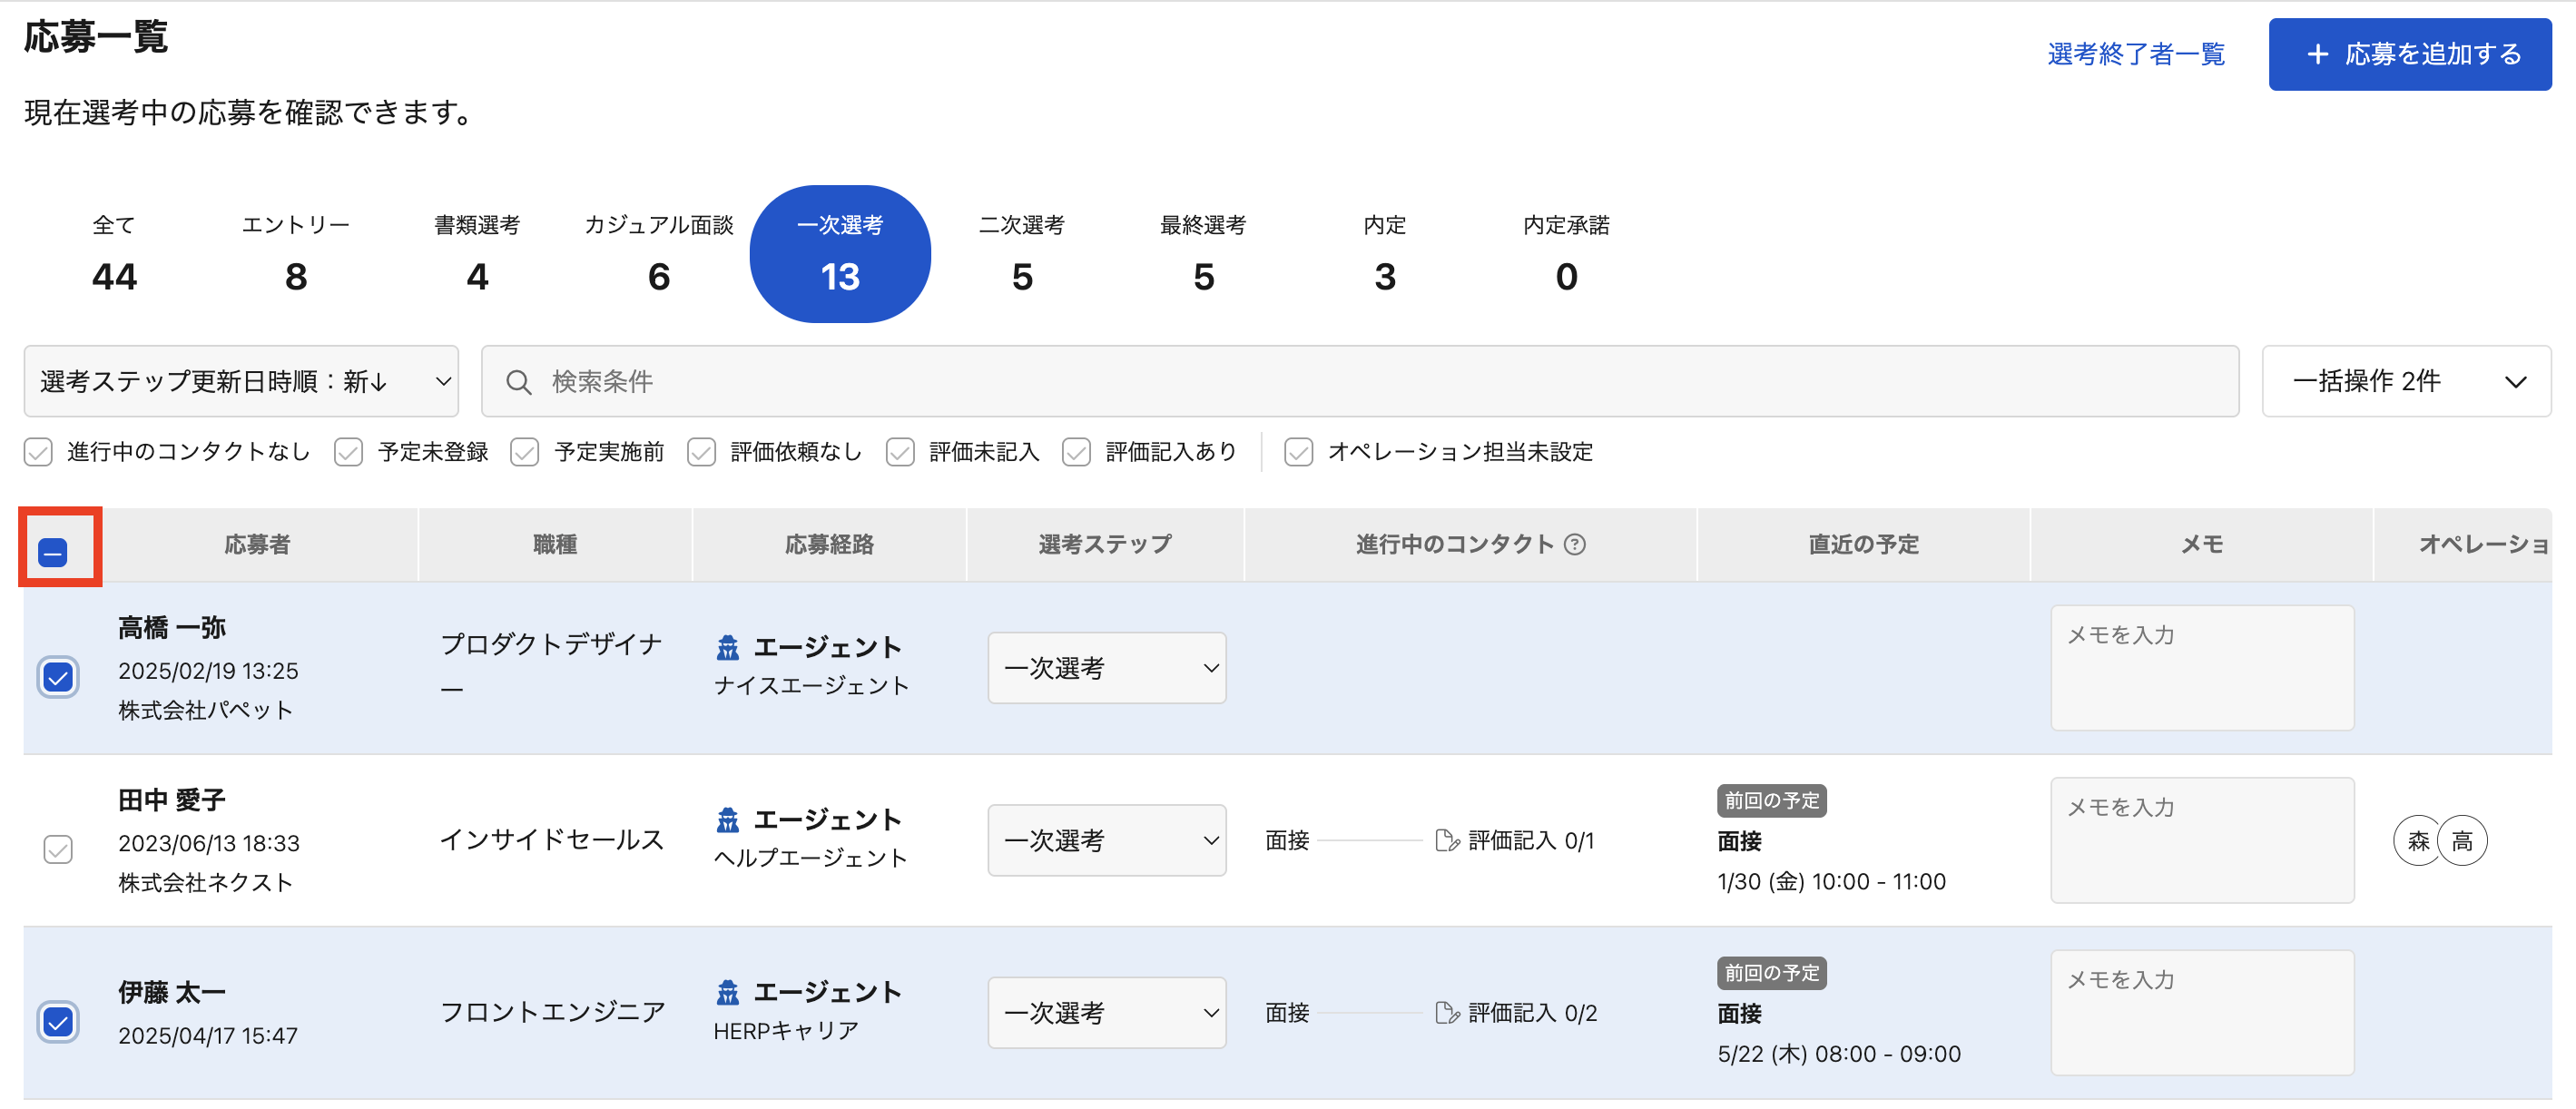Click the search magnifier icon in 検索条件

tap(518, 382)
